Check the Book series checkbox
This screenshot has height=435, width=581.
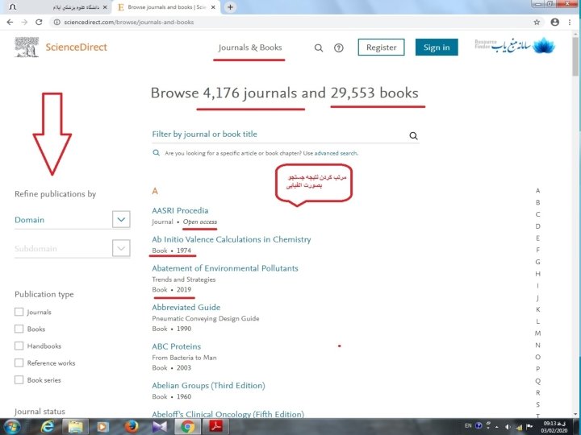(19, 380)
